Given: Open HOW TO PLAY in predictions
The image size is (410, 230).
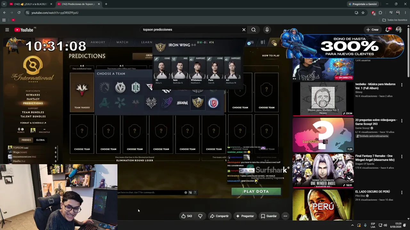Looking at the screenshot, I should click(x=271, y=56).
